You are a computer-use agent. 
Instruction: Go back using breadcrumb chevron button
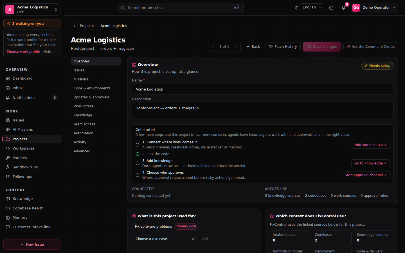coord(74,26)
